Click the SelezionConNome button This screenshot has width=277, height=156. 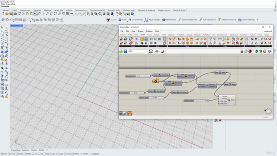[x=227, y=20]
